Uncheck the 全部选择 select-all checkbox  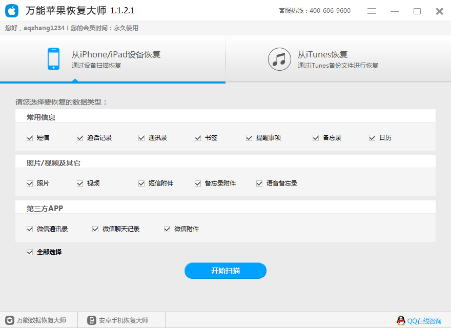(x=30, y=252)
